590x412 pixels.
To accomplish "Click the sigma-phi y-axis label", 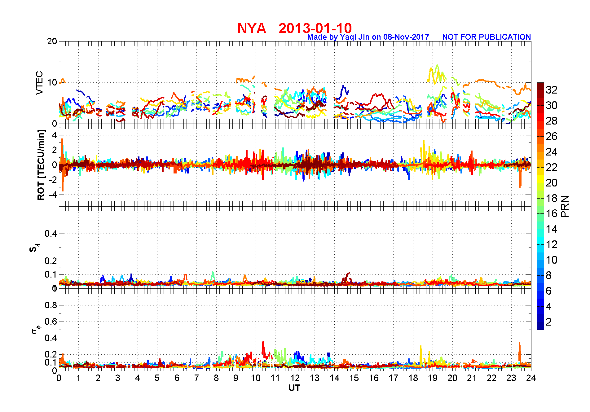I will tap(36, 329).
